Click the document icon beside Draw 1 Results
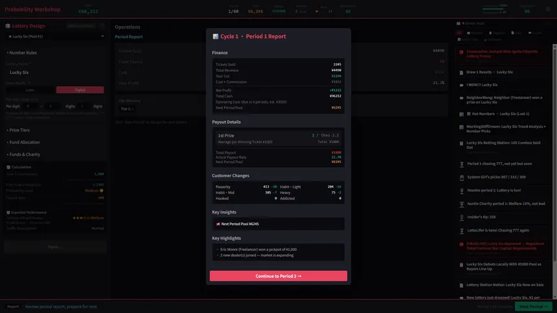 (x=461, y=72)
